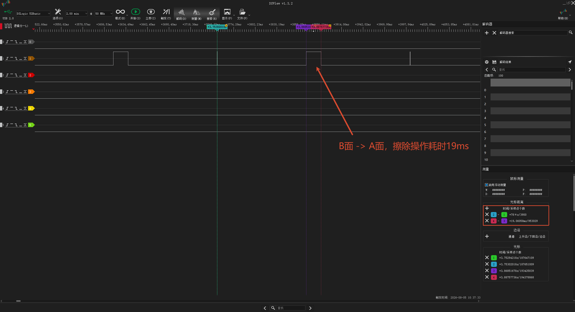Open the Options (选项) wrench tool
575x312 pixels.
click(57, 13)
